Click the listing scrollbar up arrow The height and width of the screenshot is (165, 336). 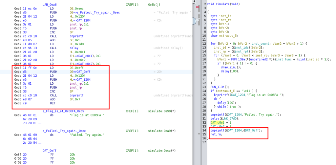[194, 2]
